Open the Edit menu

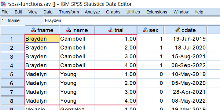coord(18,12)
